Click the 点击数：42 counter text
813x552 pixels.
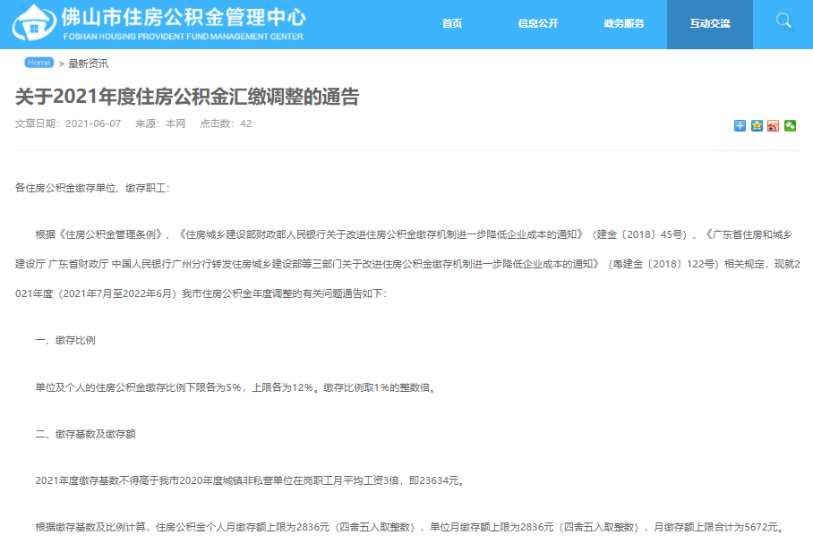point(226,123)
